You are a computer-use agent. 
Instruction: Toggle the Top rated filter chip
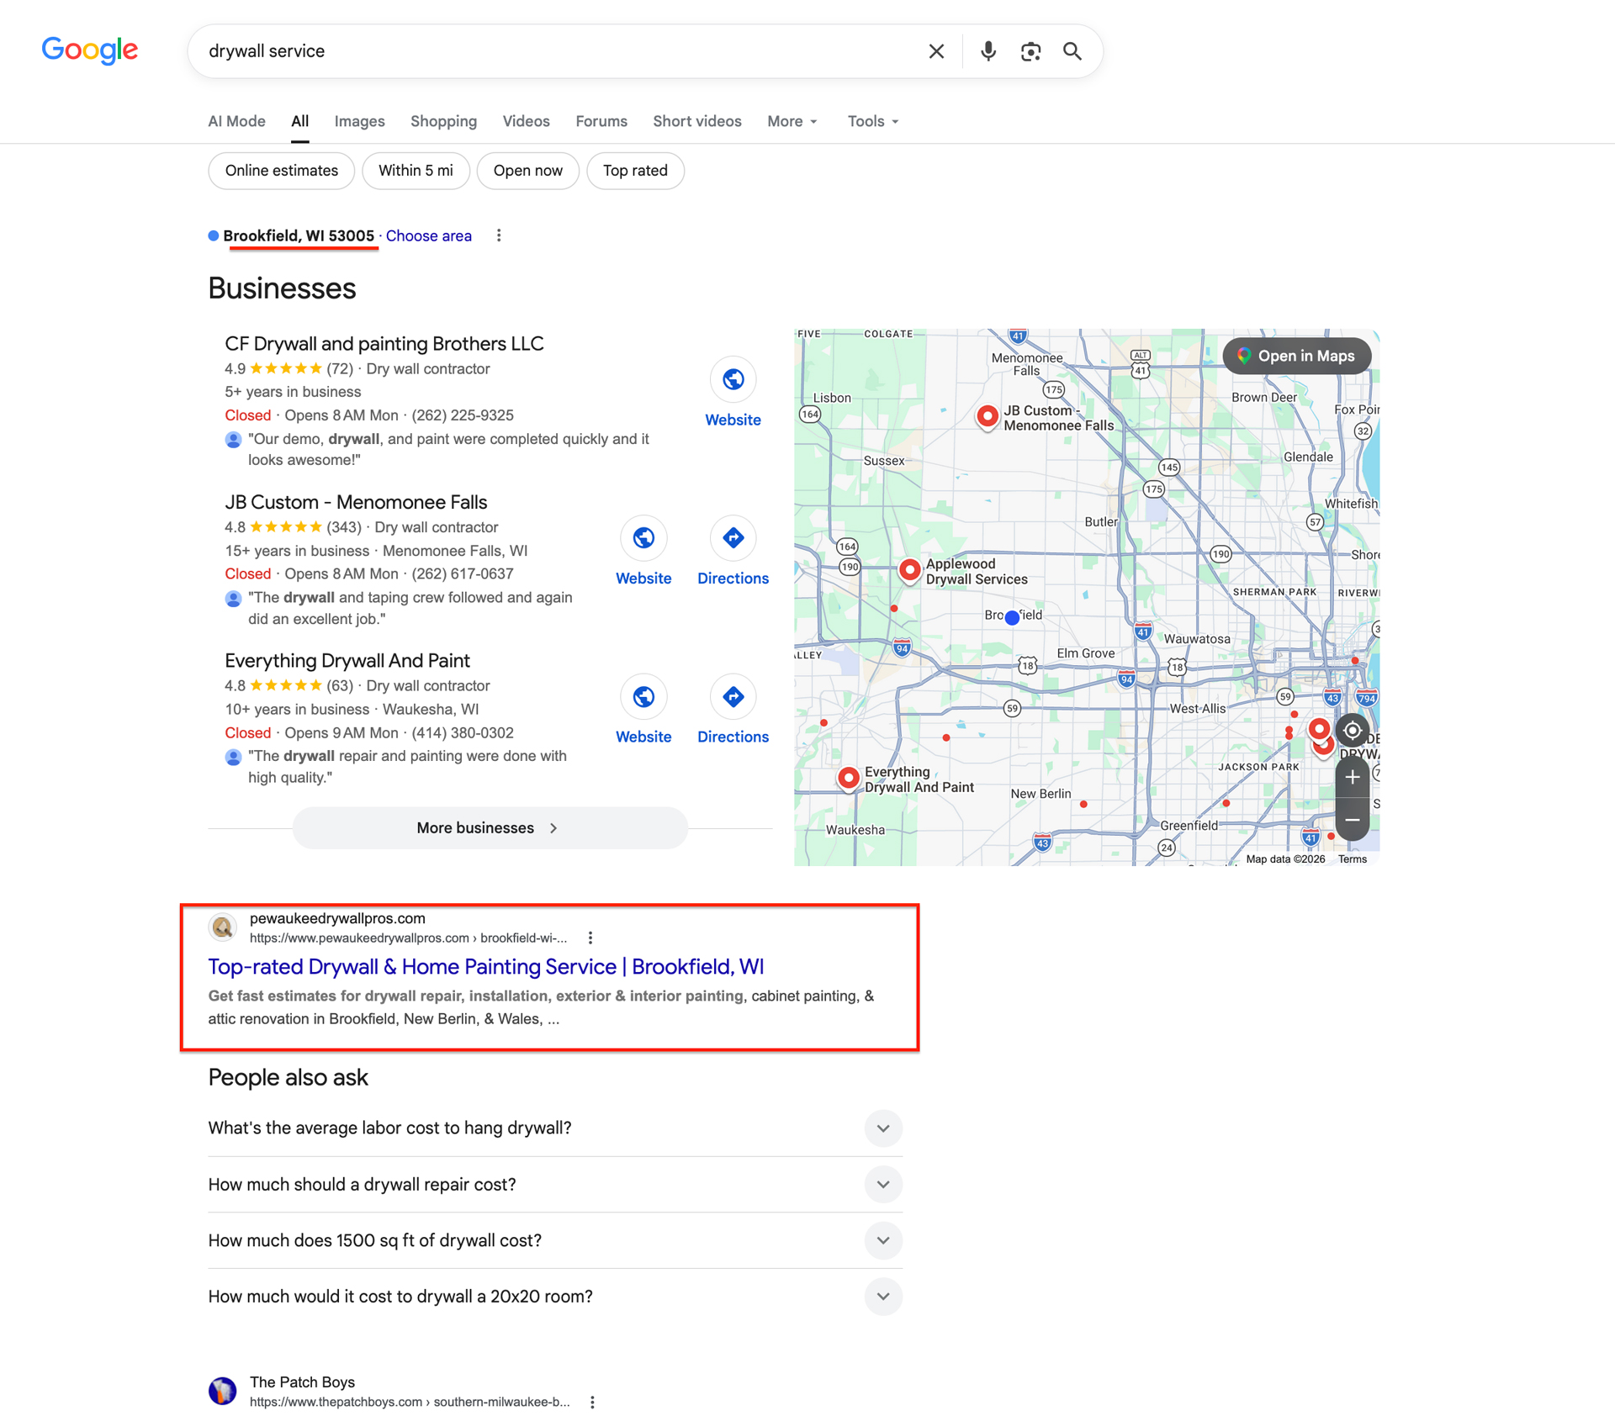635,171
